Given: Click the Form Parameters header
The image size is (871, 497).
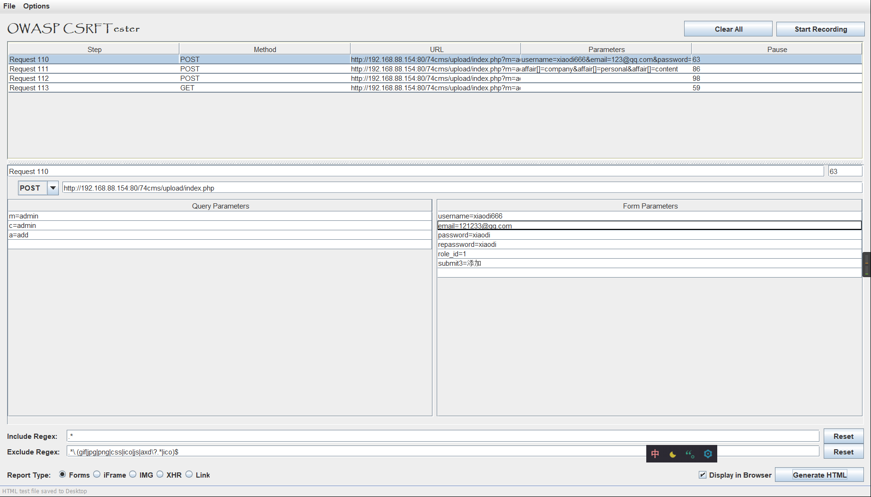Looking at the screenshot, I should pos(650,206).
